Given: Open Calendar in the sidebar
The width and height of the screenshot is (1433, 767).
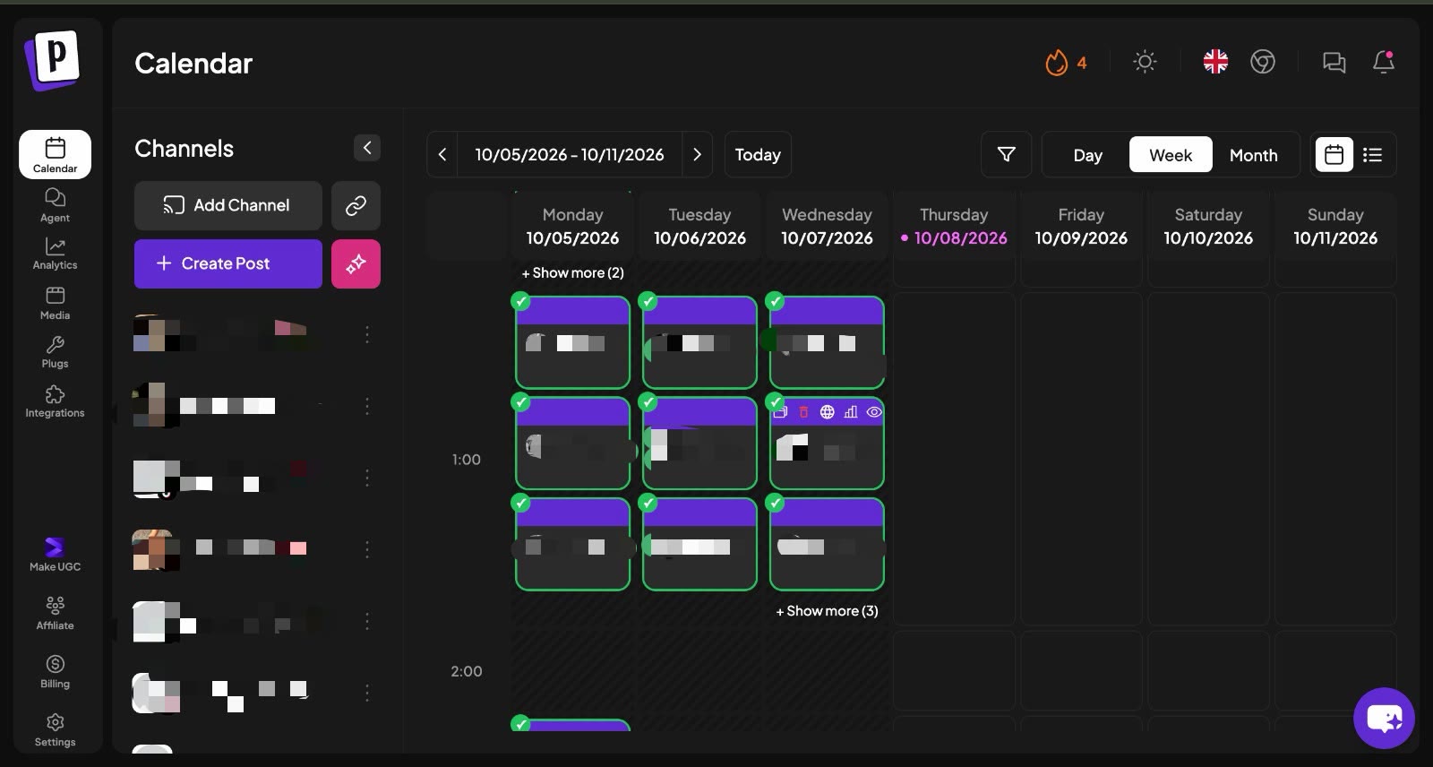Looking at the screenshot, I should (55, 154).
